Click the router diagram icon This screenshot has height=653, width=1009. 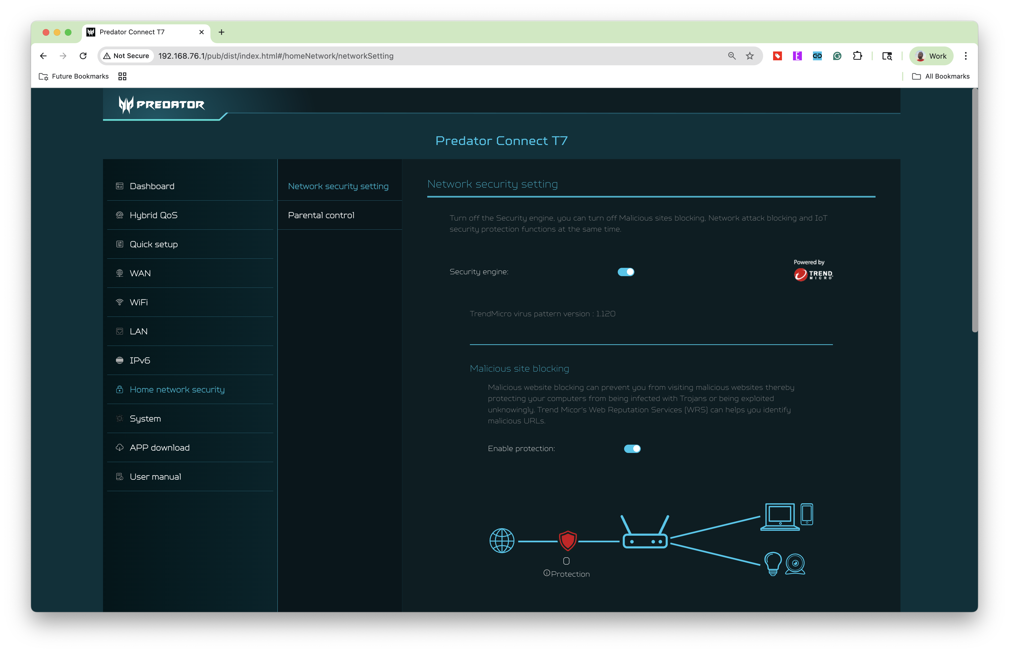(x=645, y=532)
